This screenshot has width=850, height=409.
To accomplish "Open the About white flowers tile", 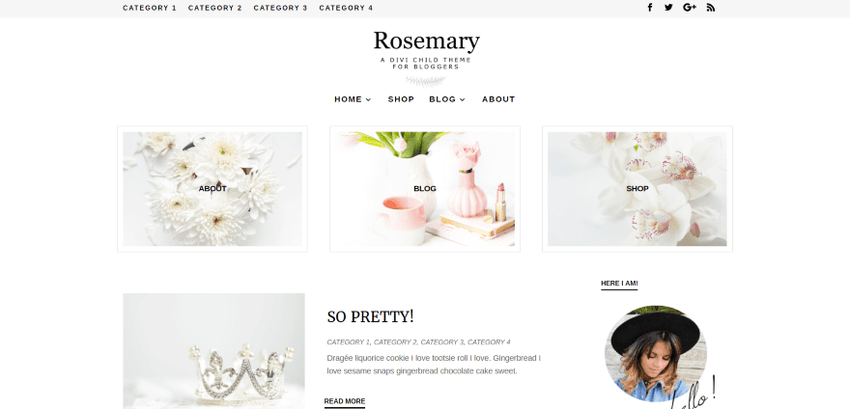I will coord(212,189).
